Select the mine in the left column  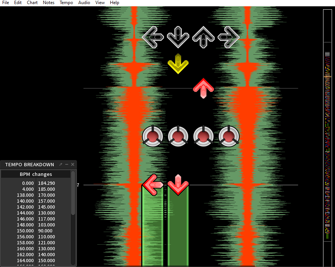[x=152, y=136]
